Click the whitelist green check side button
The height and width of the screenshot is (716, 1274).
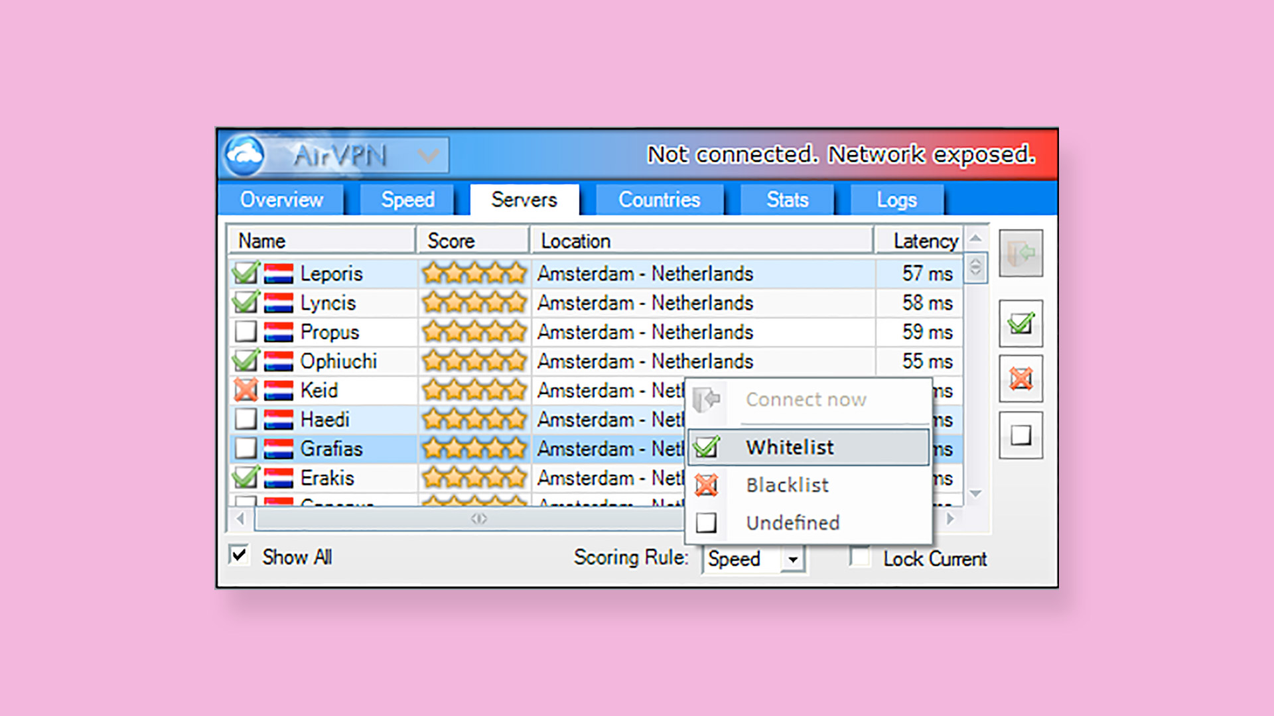pyautogui.click(x=1021, y=323)
